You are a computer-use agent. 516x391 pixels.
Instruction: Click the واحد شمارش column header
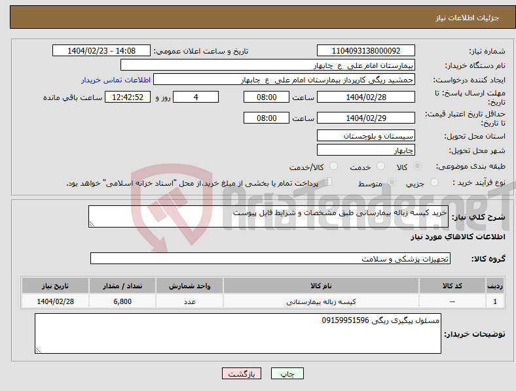tap(189, 286)
